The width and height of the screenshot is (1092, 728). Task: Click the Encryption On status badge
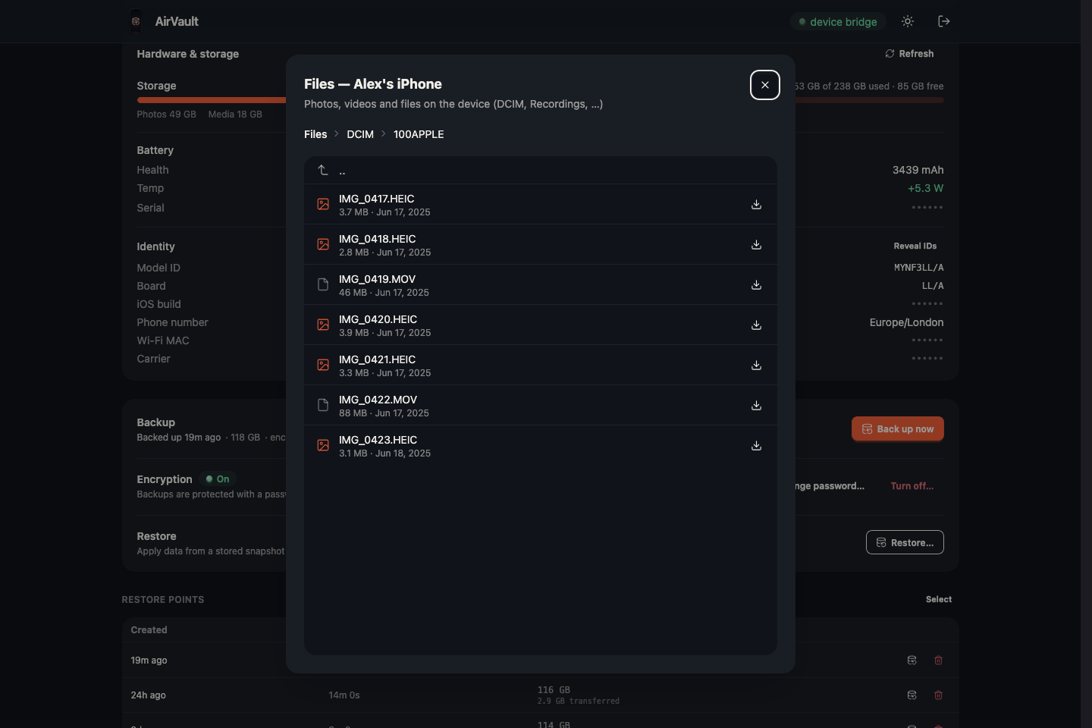tap(218, 479)
